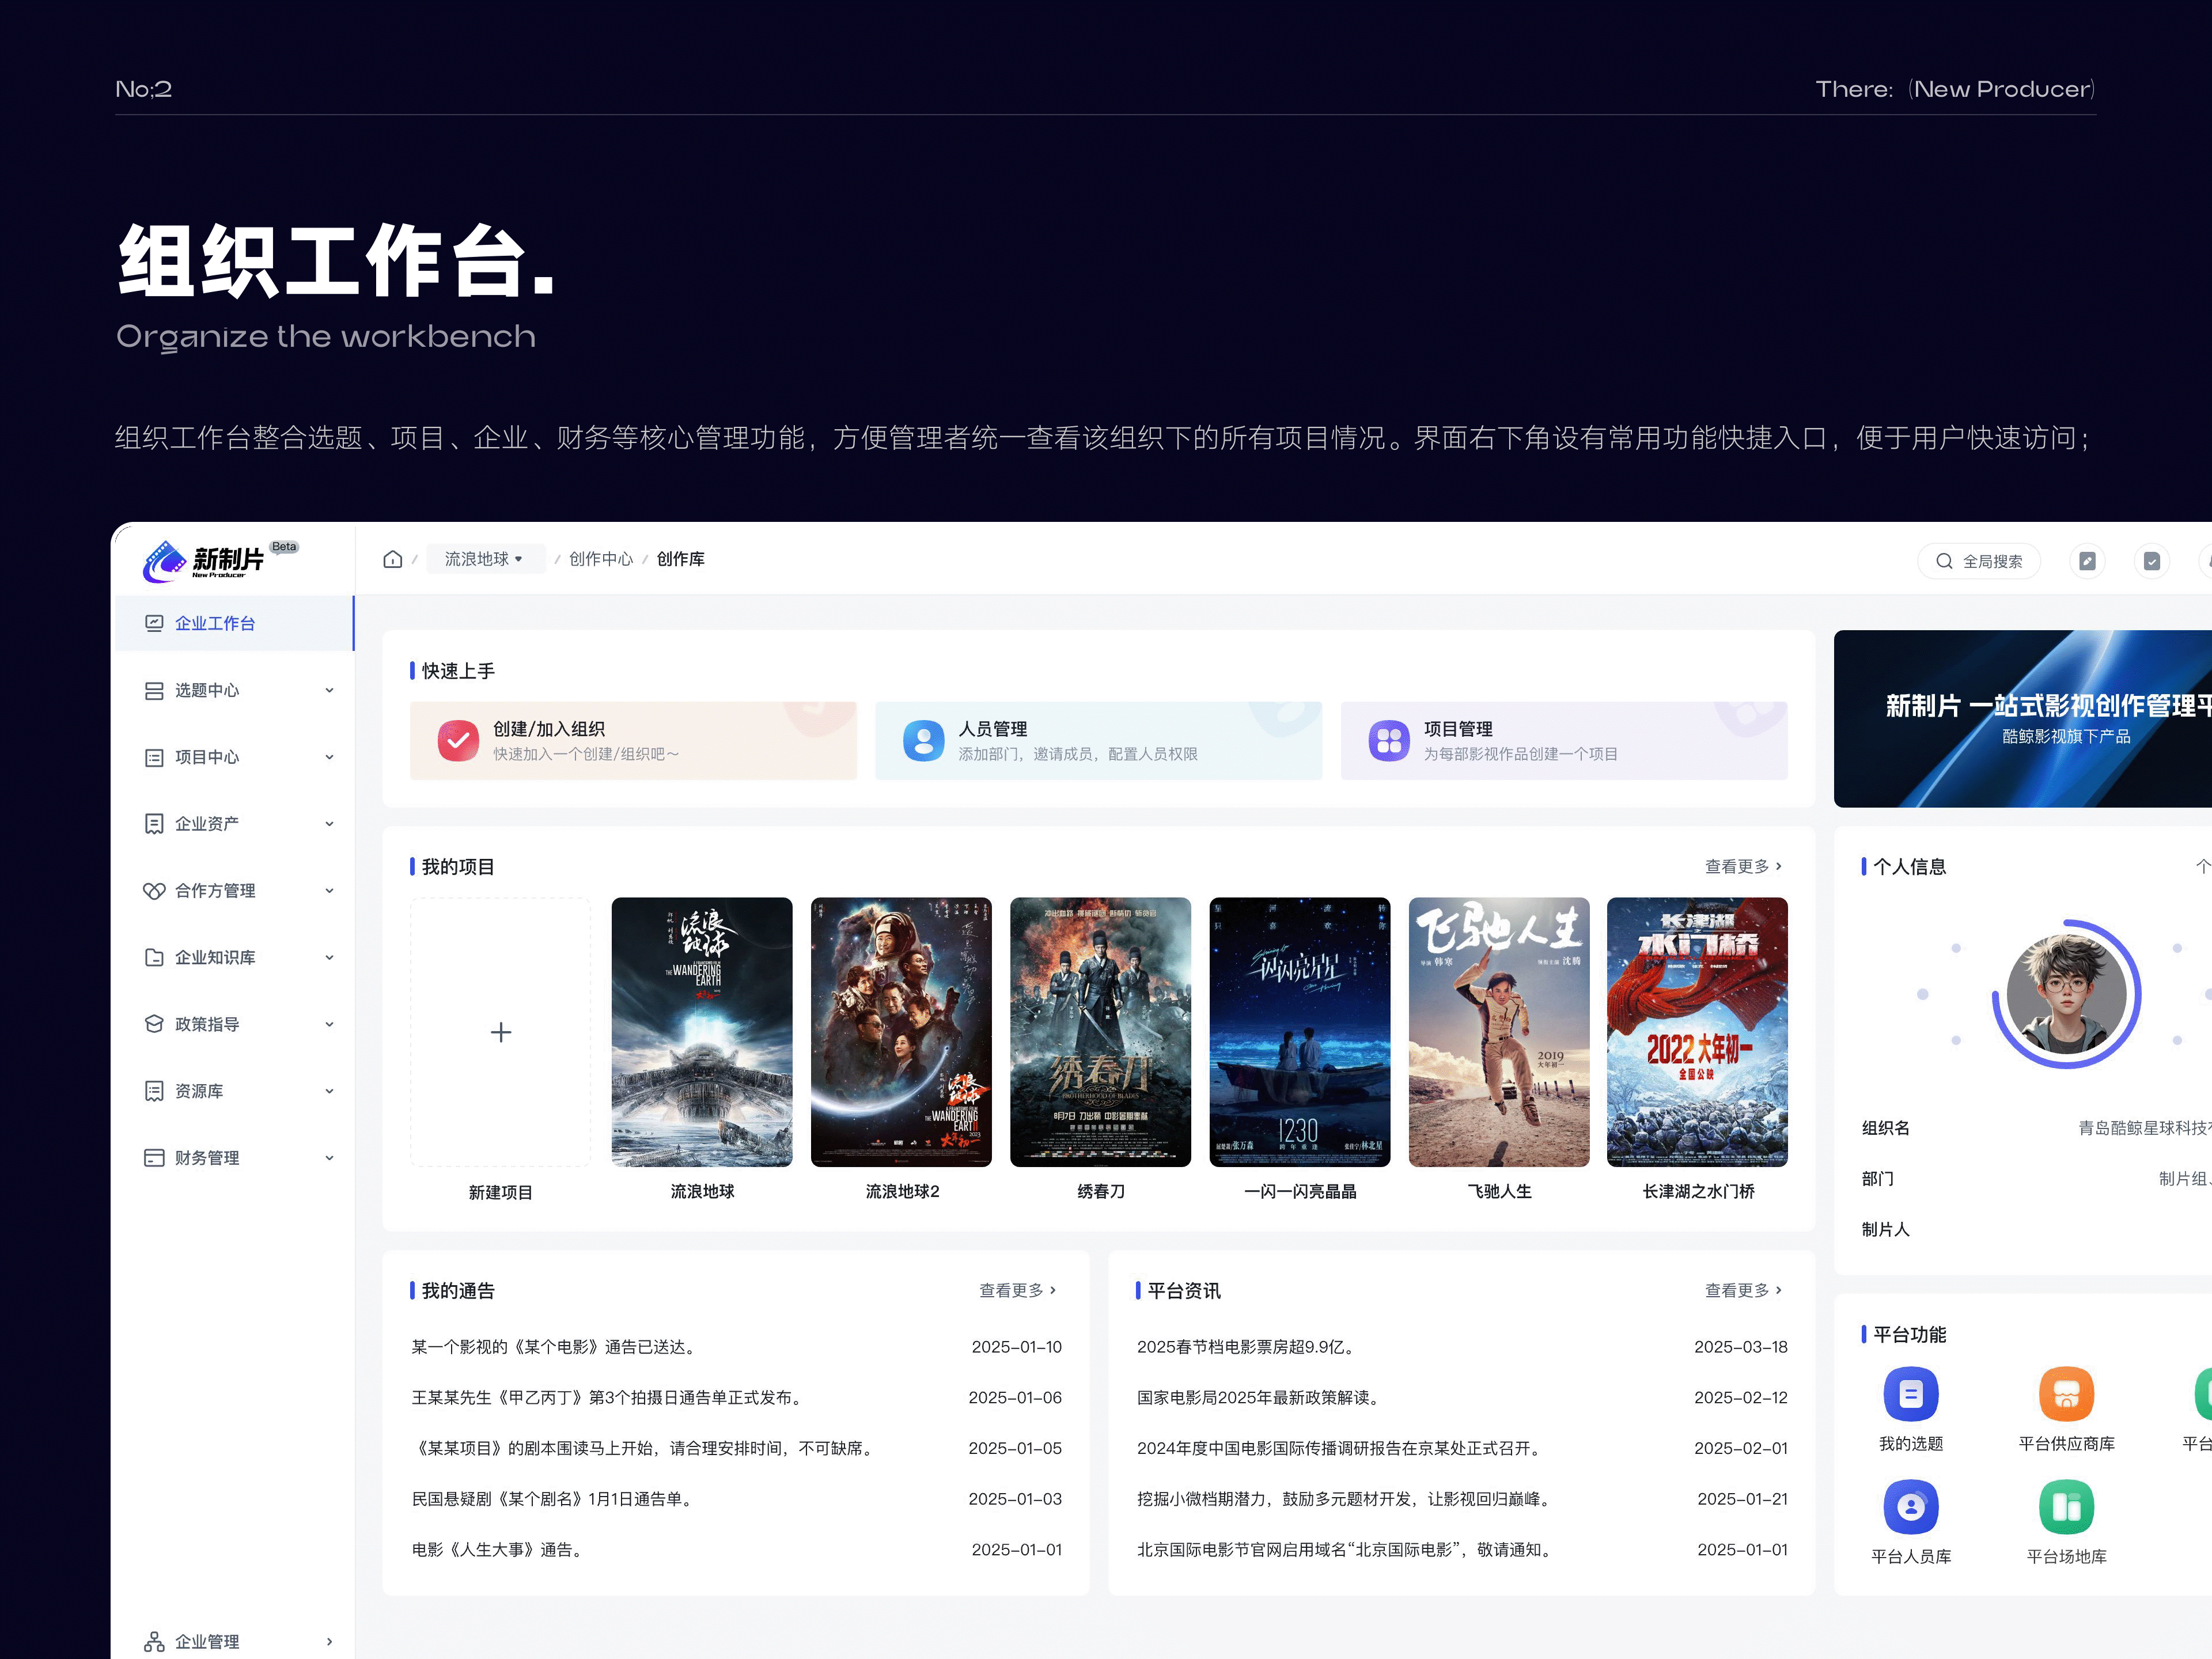Click the 合作方管理 heart icon
The height and width of the screenshot is (1659, 2212).
point(154,891)
